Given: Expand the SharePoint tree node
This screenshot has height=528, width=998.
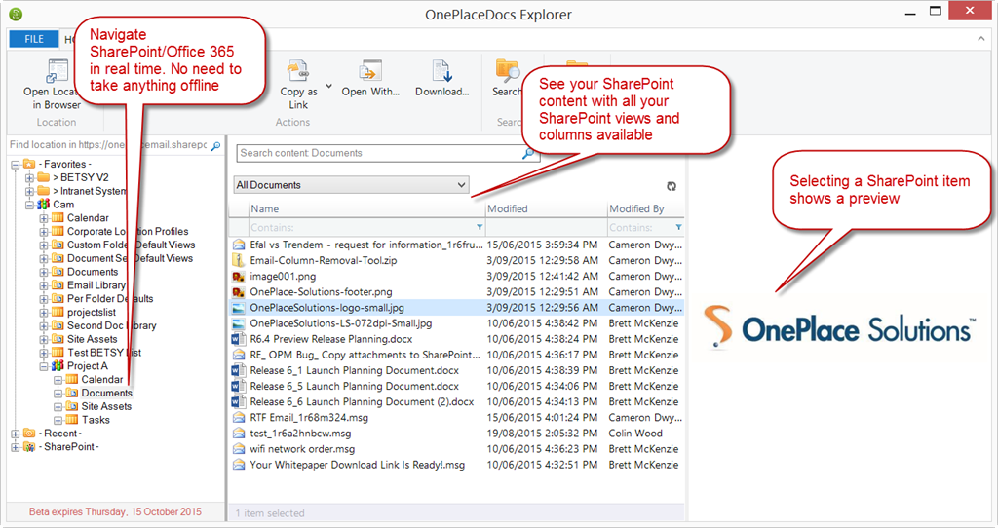Looking at the screenshot, I should click(x=17, y=447).
